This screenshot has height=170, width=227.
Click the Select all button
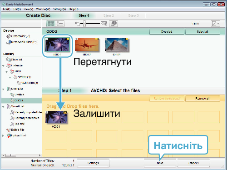[202, 32]
